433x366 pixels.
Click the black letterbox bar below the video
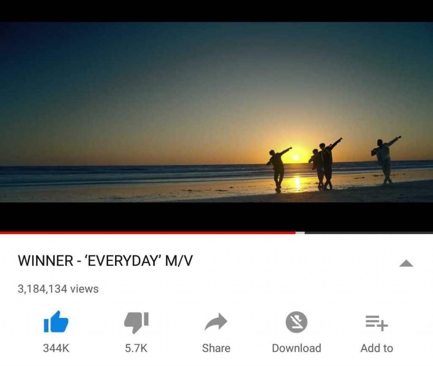point(216,217)
